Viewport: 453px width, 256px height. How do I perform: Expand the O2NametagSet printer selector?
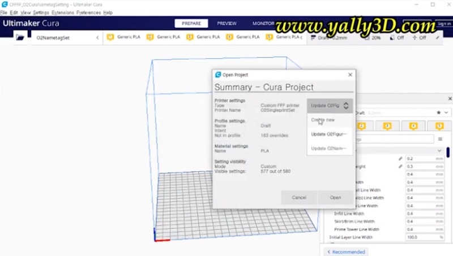click(x=66, y=38)
